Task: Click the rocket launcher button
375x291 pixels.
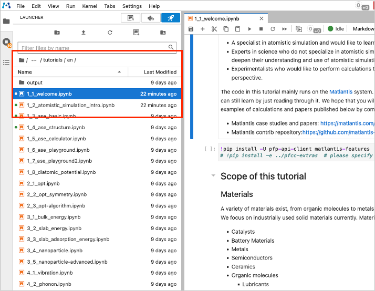Action: [x=170, y=18]
